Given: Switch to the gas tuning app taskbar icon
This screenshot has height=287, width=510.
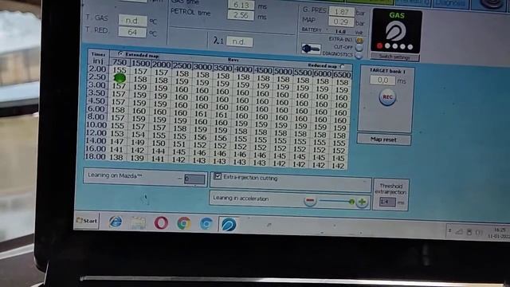Looking at the screenshot, I should pos(229,225).
